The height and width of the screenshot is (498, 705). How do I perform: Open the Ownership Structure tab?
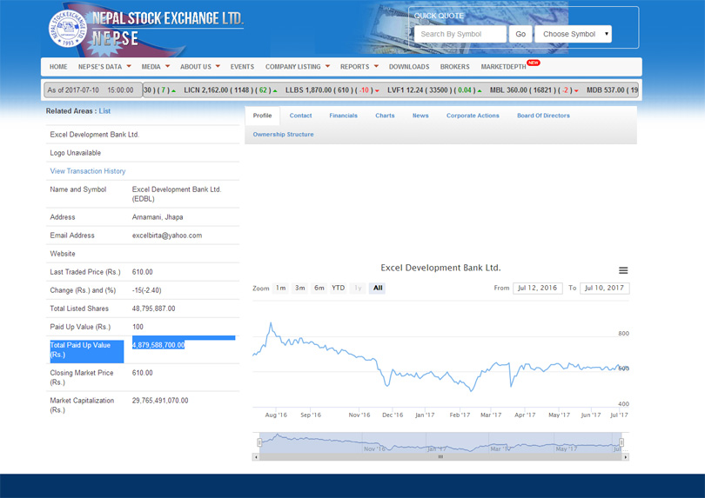click(283, 135)
